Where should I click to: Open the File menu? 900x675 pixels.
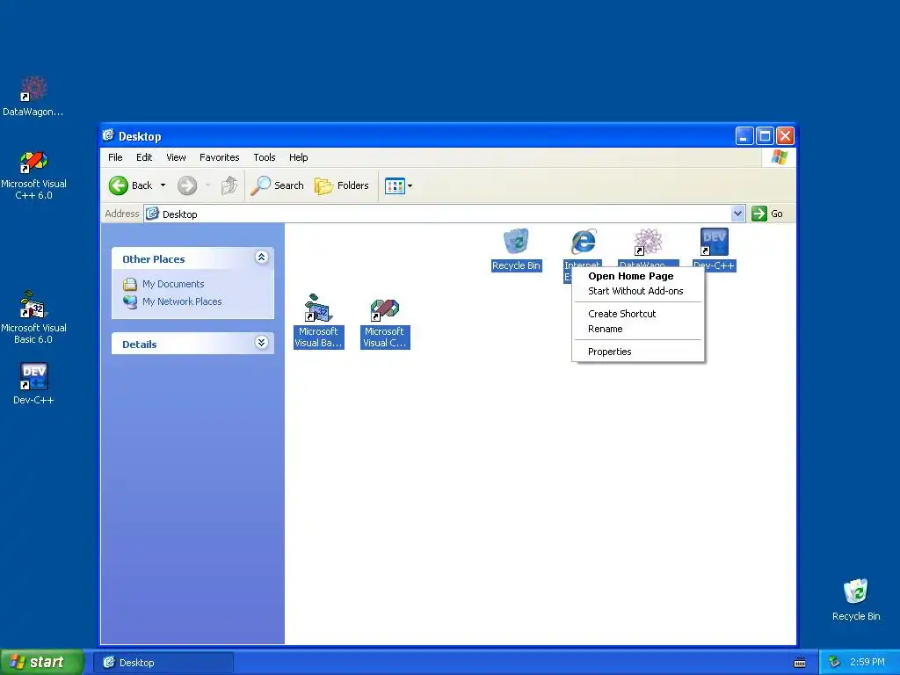pyautogui.click(x=115, y=157)
